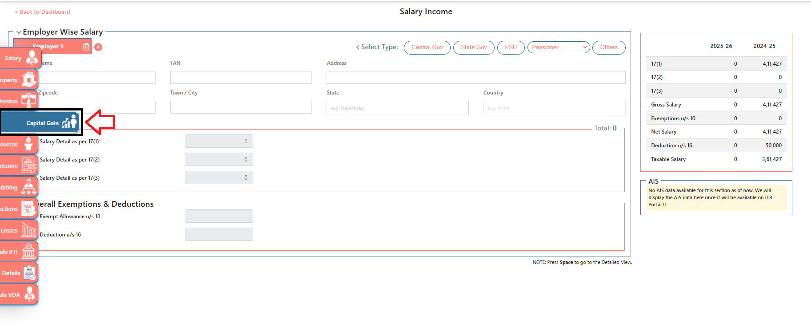Collapse the Employer Wise Salary section
811x323 pixels.
tap(19, 32)
